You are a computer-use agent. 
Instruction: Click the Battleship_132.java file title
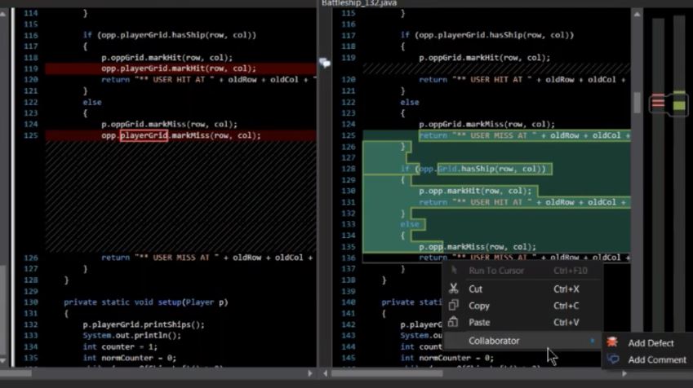coord(359,3)
